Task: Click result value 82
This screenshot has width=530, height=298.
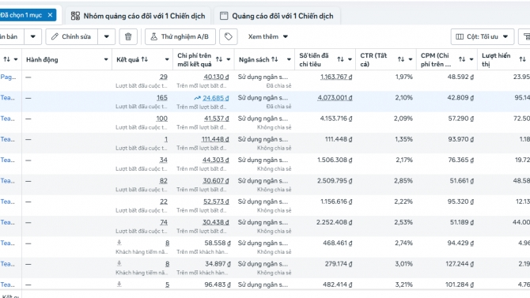Action: [164, 181]
